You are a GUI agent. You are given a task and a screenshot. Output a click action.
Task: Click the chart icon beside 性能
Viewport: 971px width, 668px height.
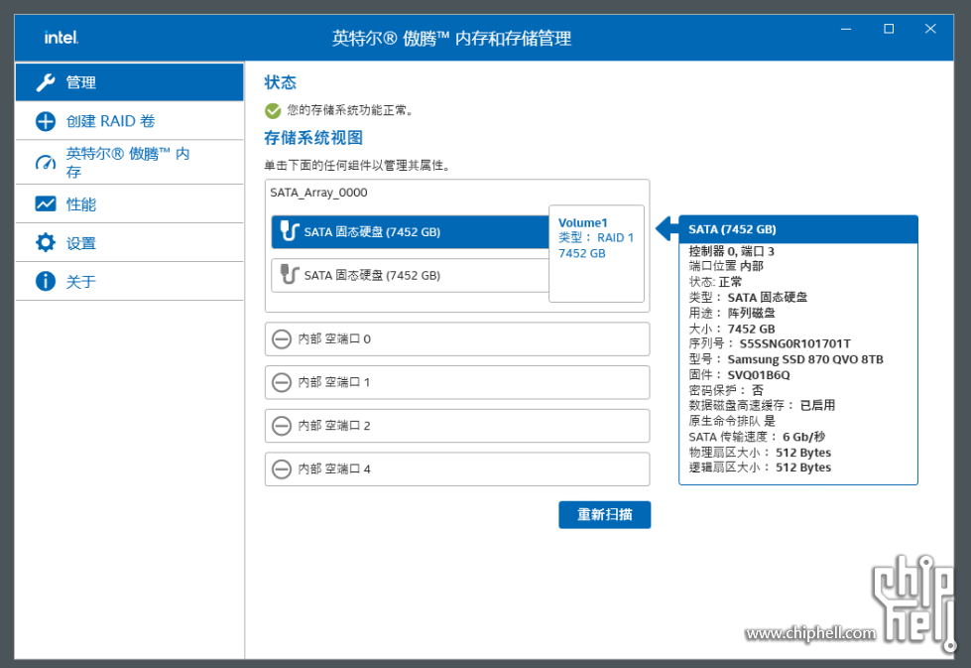46,203
